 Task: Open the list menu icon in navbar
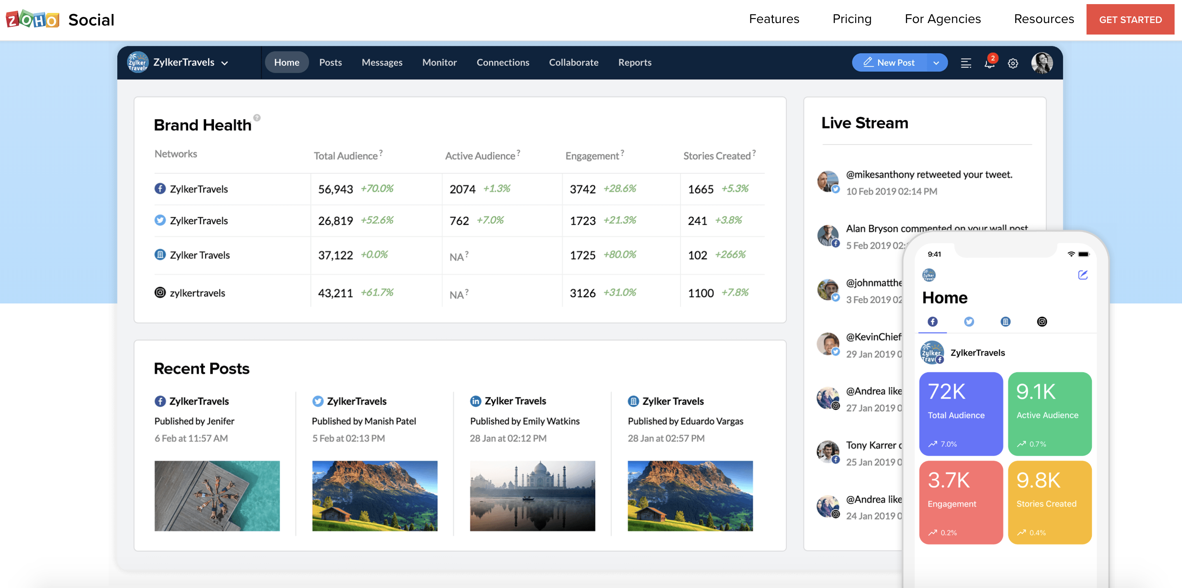coord(966,63)
